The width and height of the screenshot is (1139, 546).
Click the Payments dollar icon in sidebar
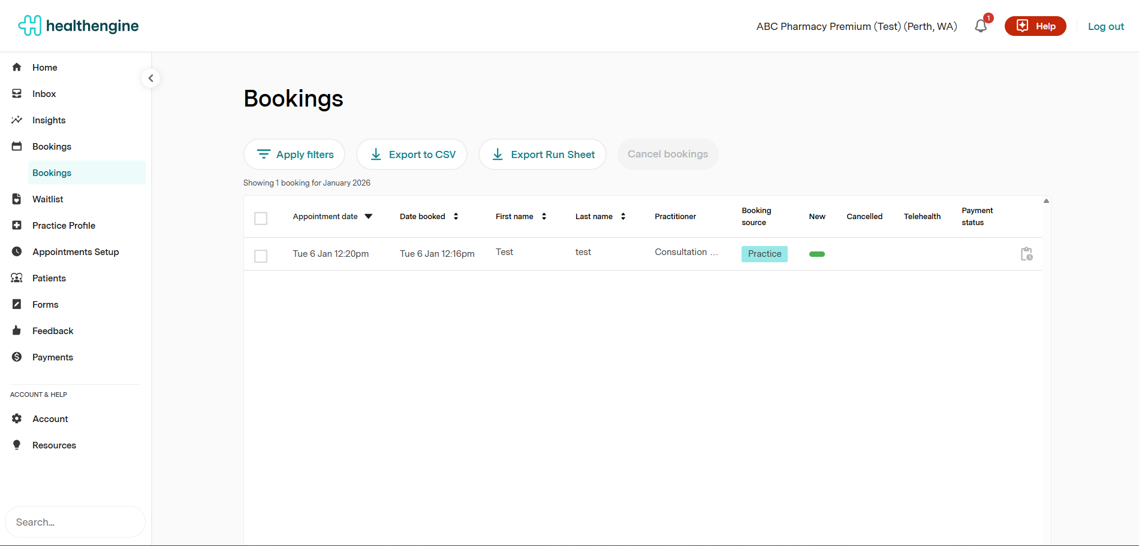[x=17, y=357]
